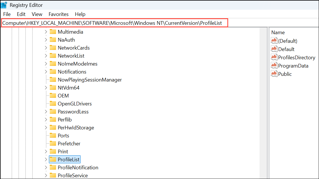
Task: Open the File menu
Action: click(7, 14)
